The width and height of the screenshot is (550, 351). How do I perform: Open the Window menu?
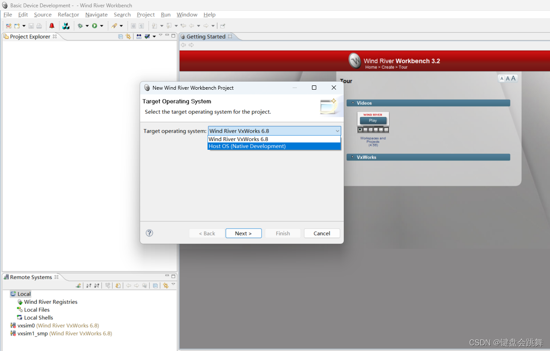(x=187, y=15)
